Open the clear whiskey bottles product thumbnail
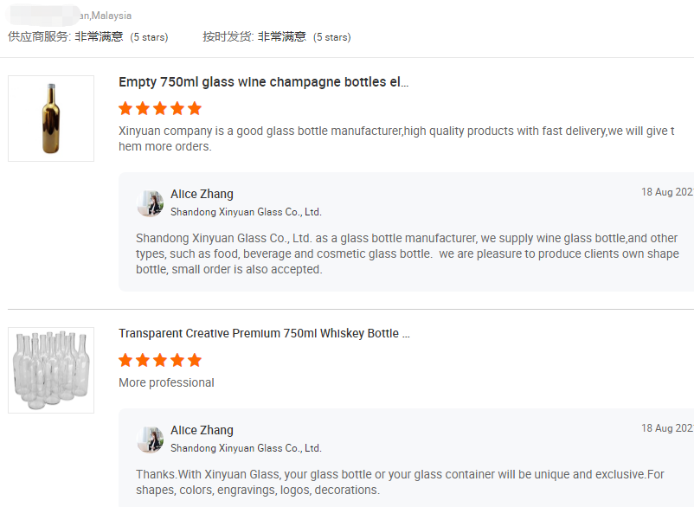 pos(51,369)
